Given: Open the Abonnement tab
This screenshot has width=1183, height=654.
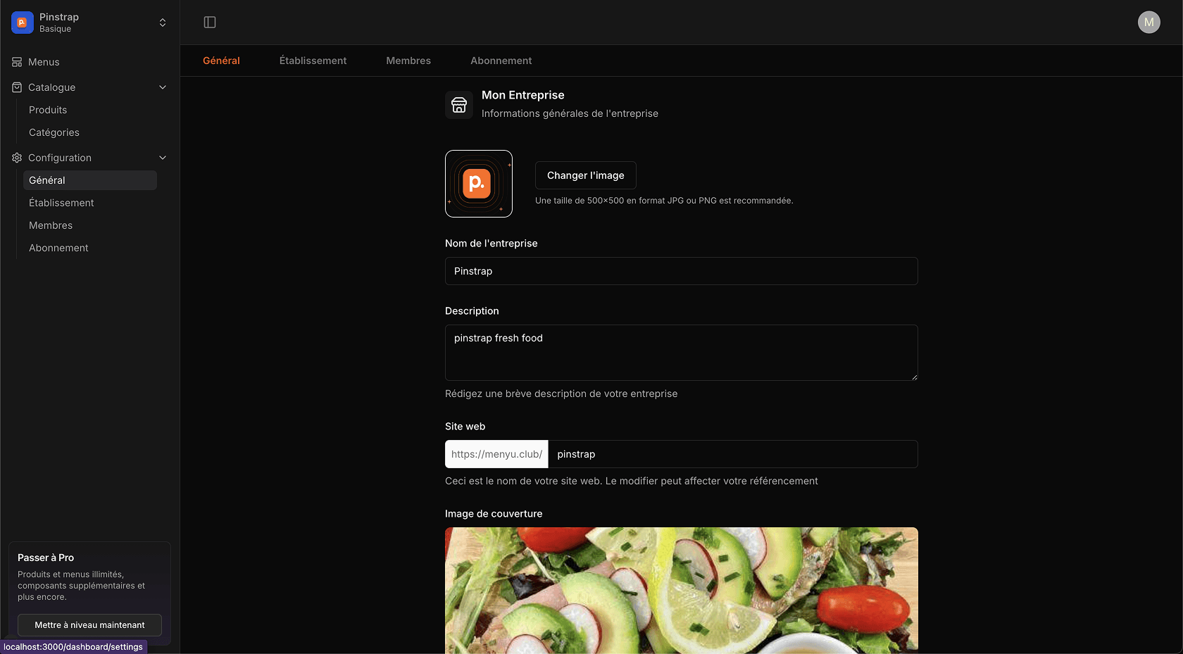Looking at the screenshot, I should [x=501, y=61].
